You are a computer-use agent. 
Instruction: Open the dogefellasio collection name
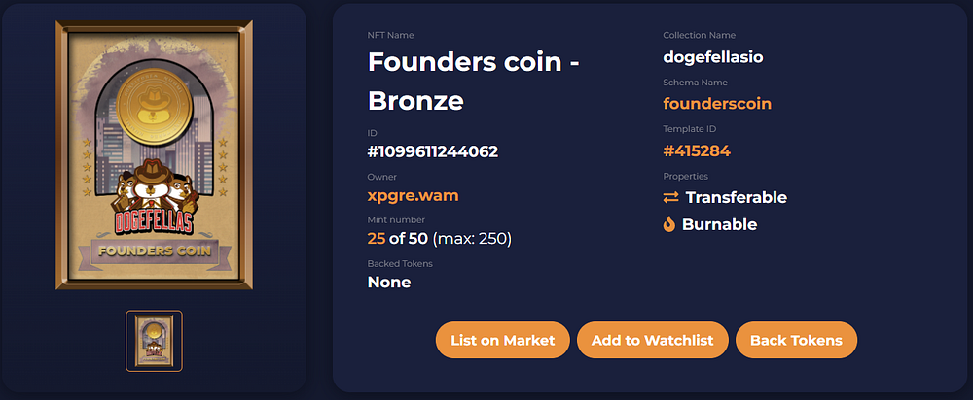point(713,57)
